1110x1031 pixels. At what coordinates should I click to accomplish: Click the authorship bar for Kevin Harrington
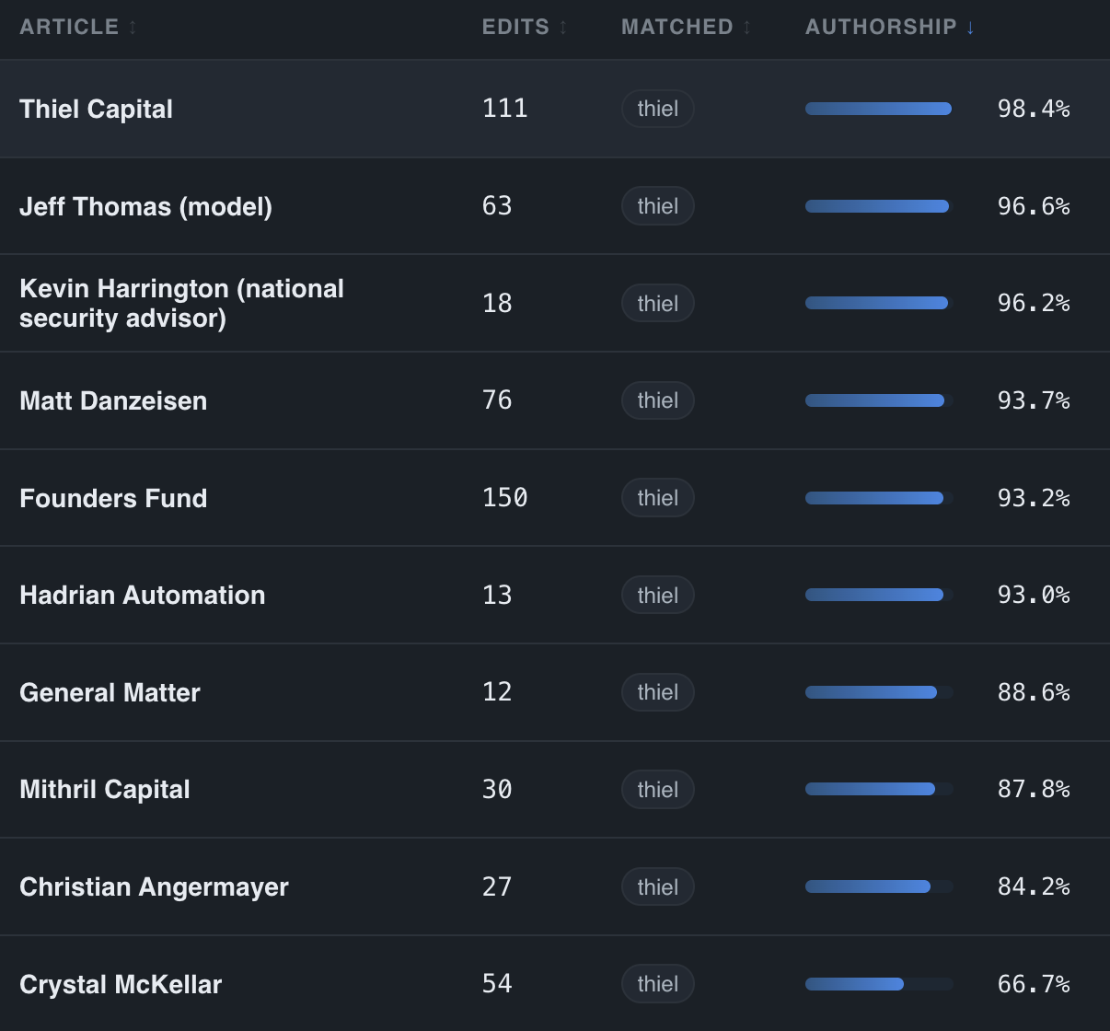[x=879, y=303]
